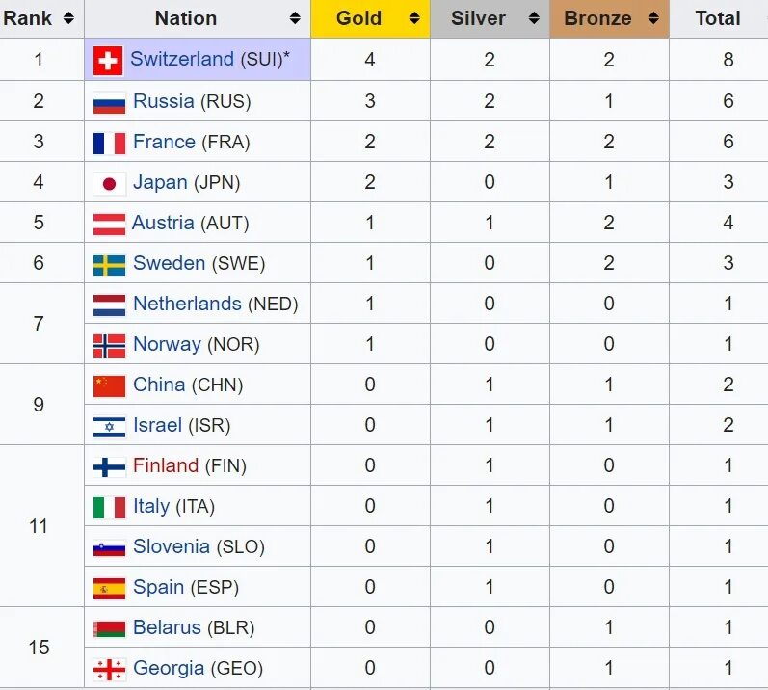
Task: Open the red Finland link
Action: (x=166, y=465)
